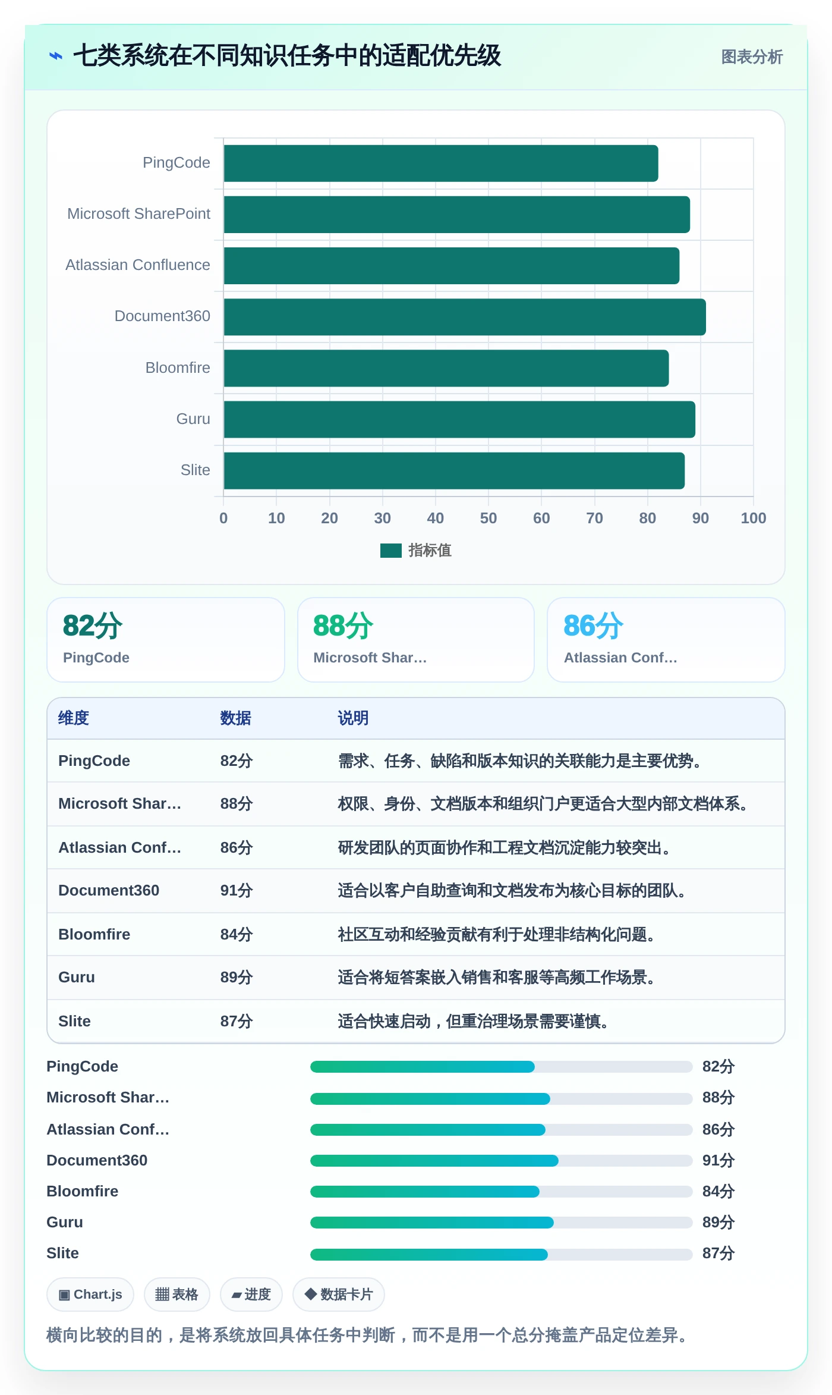This screenshot has height=1395, width=832.
Task: Click the Atlassian Confluence axis label
Action: [138, 265]
